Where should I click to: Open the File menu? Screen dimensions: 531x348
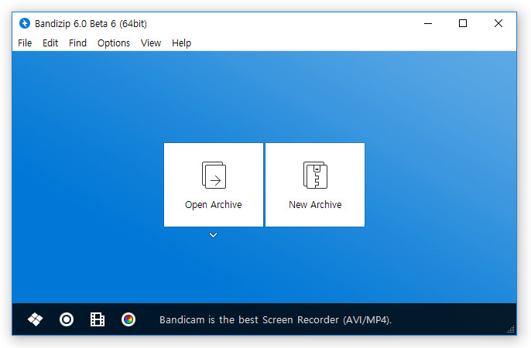tap(25, 43)
